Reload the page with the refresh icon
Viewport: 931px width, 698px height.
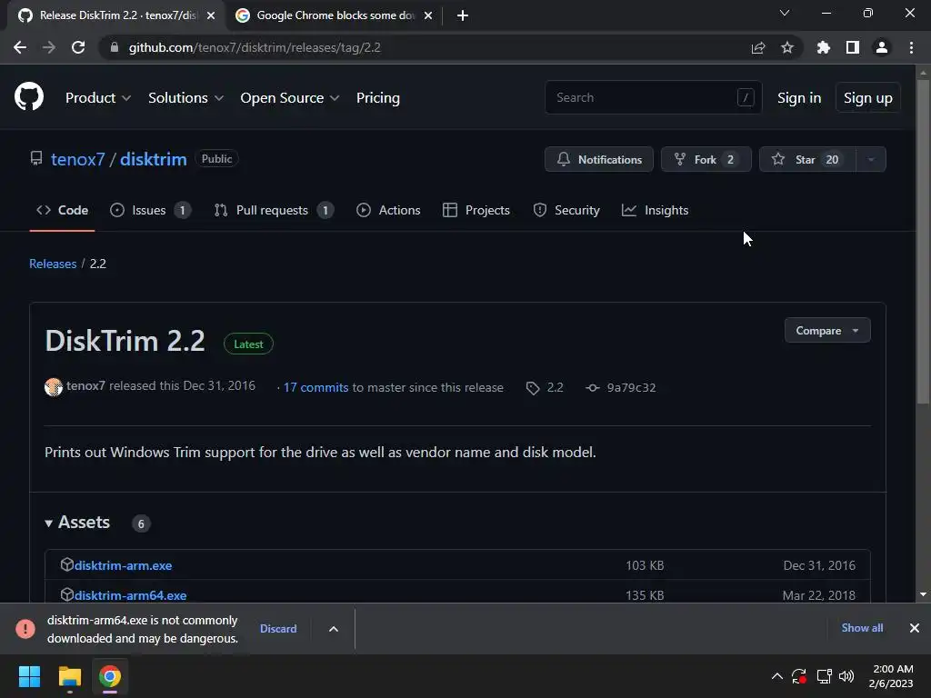[78, 47]
